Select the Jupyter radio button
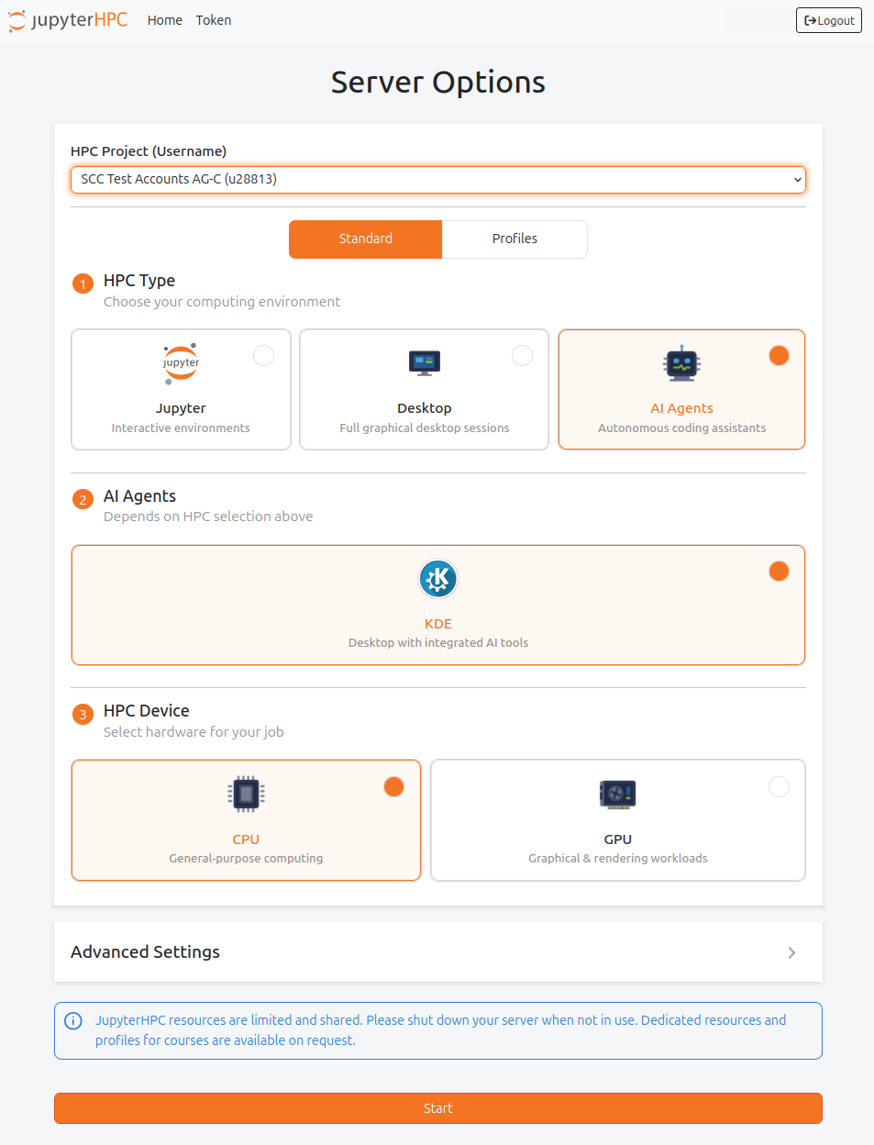The width and height of the screenshot is (874, 1145). click(x=263, y=356)
